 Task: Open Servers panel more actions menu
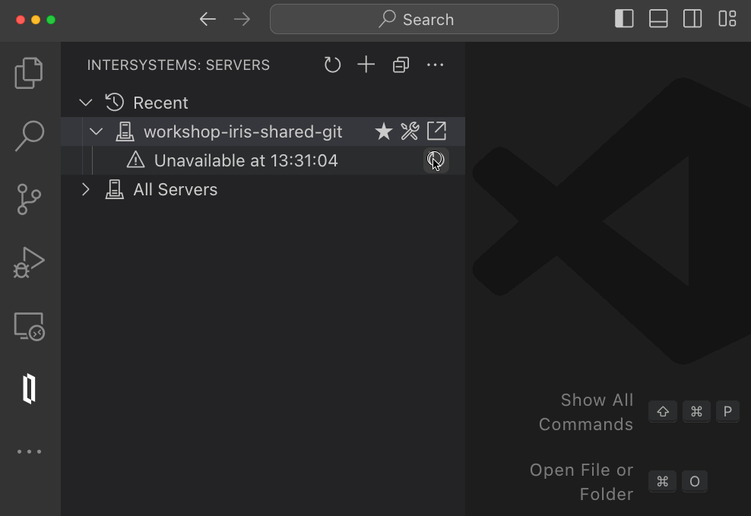point(435,65)
